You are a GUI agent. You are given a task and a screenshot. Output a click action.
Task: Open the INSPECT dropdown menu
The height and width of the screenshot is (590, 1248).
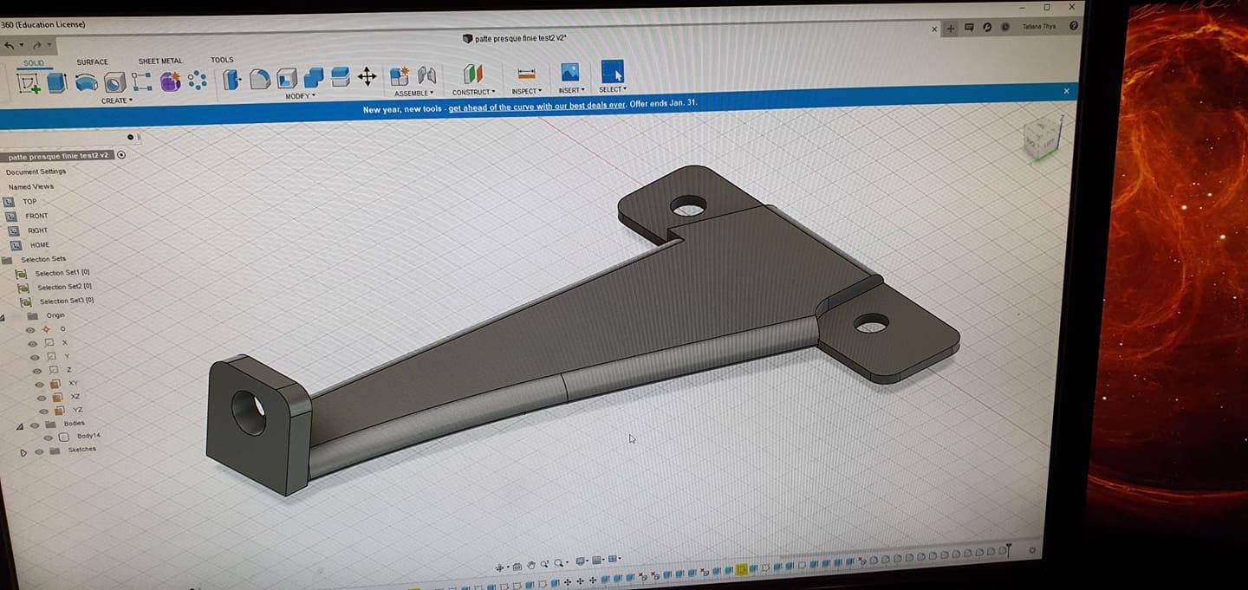[527, 91]
